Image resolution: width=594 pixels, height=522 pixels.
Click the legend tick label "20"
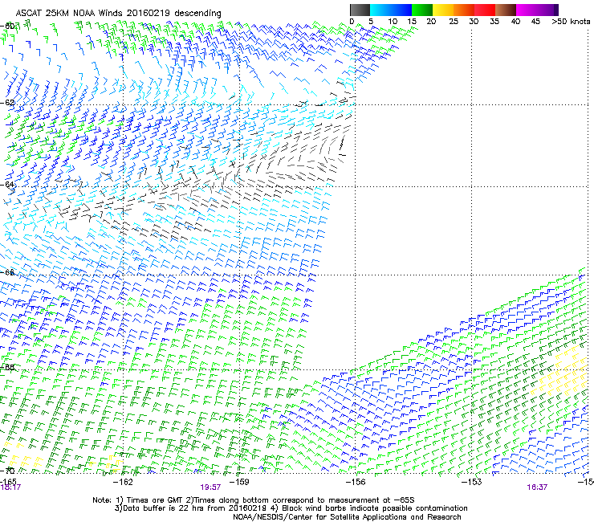pos(431,22)
